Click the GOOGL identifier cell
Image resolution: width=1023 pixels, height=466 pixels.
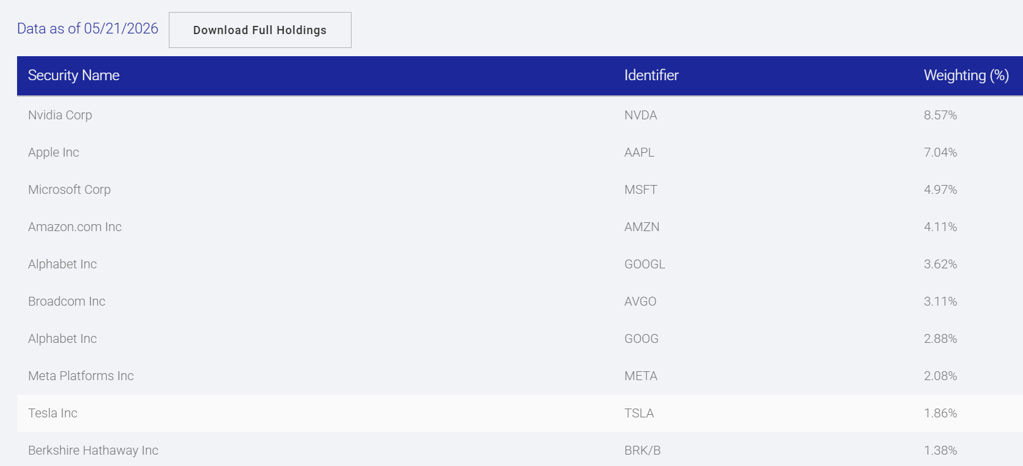645,264
